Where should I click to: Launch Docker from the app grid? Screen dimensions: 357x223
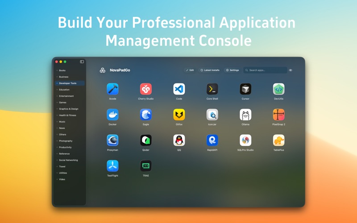112,115
